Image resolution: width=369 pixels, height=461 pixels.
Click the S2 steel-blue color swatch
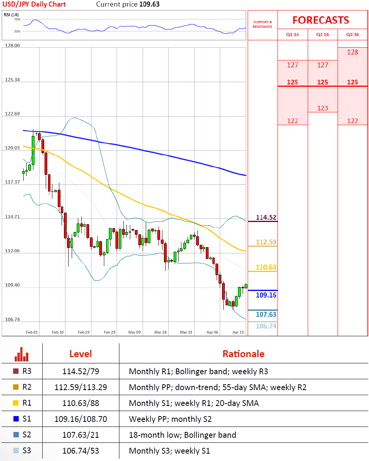point(16,435)
